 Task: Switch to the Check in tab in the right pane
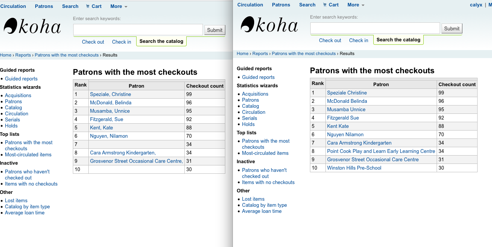coord(358,41)
